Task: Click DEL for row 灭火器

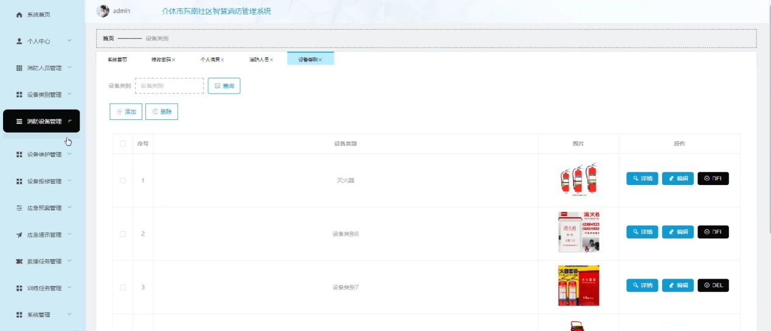Action: coord(713,179)
